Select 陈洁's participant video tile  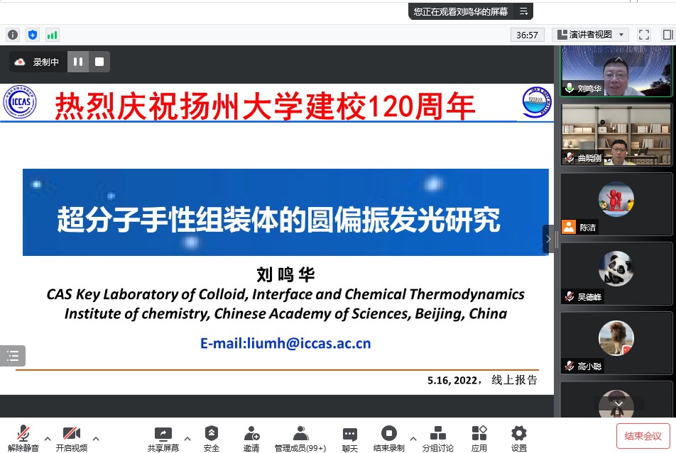click(x=616, y=203)
